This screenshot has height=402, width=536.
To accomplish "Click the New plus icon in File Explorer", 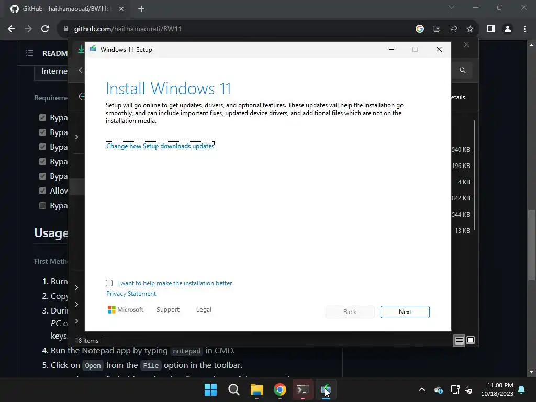I will (82, 97).
